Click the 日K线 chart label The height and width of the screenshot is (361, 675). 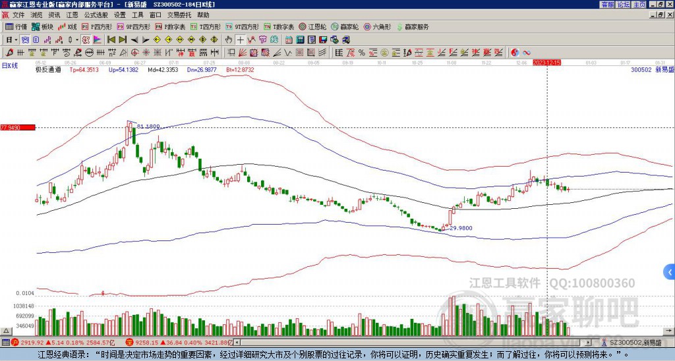[10, 66]
